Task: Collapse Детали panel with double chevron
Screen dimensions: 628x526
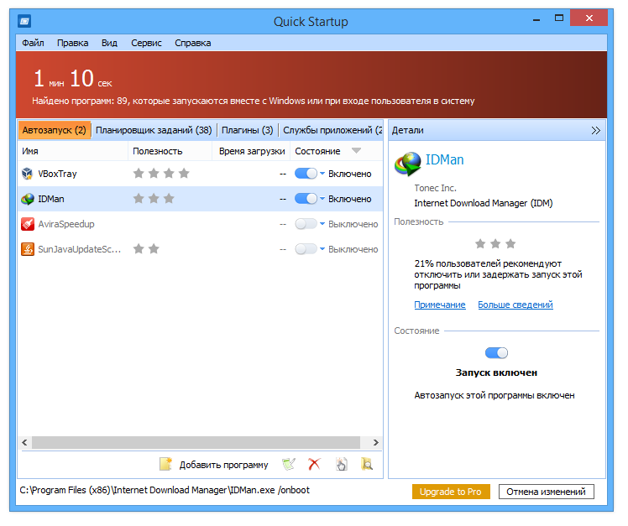Action: pyautogui.click(x=595, y=131)
